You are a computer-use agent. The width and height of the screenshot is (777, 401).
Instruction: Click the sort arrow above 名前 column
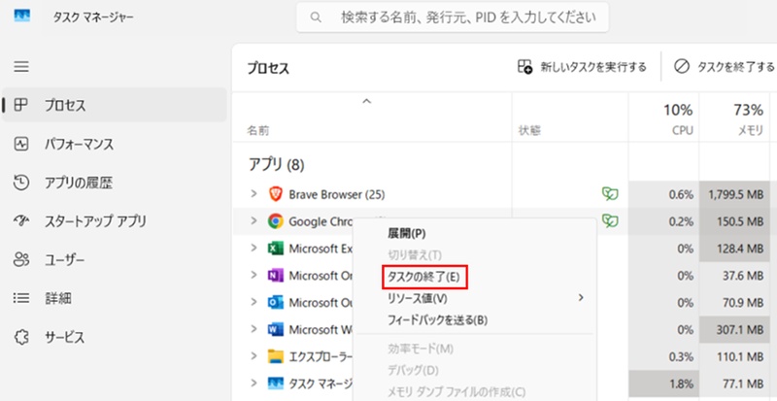click(367, 101)
